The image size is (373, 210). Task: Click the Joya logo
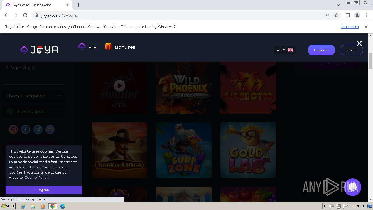coord(39,50)
